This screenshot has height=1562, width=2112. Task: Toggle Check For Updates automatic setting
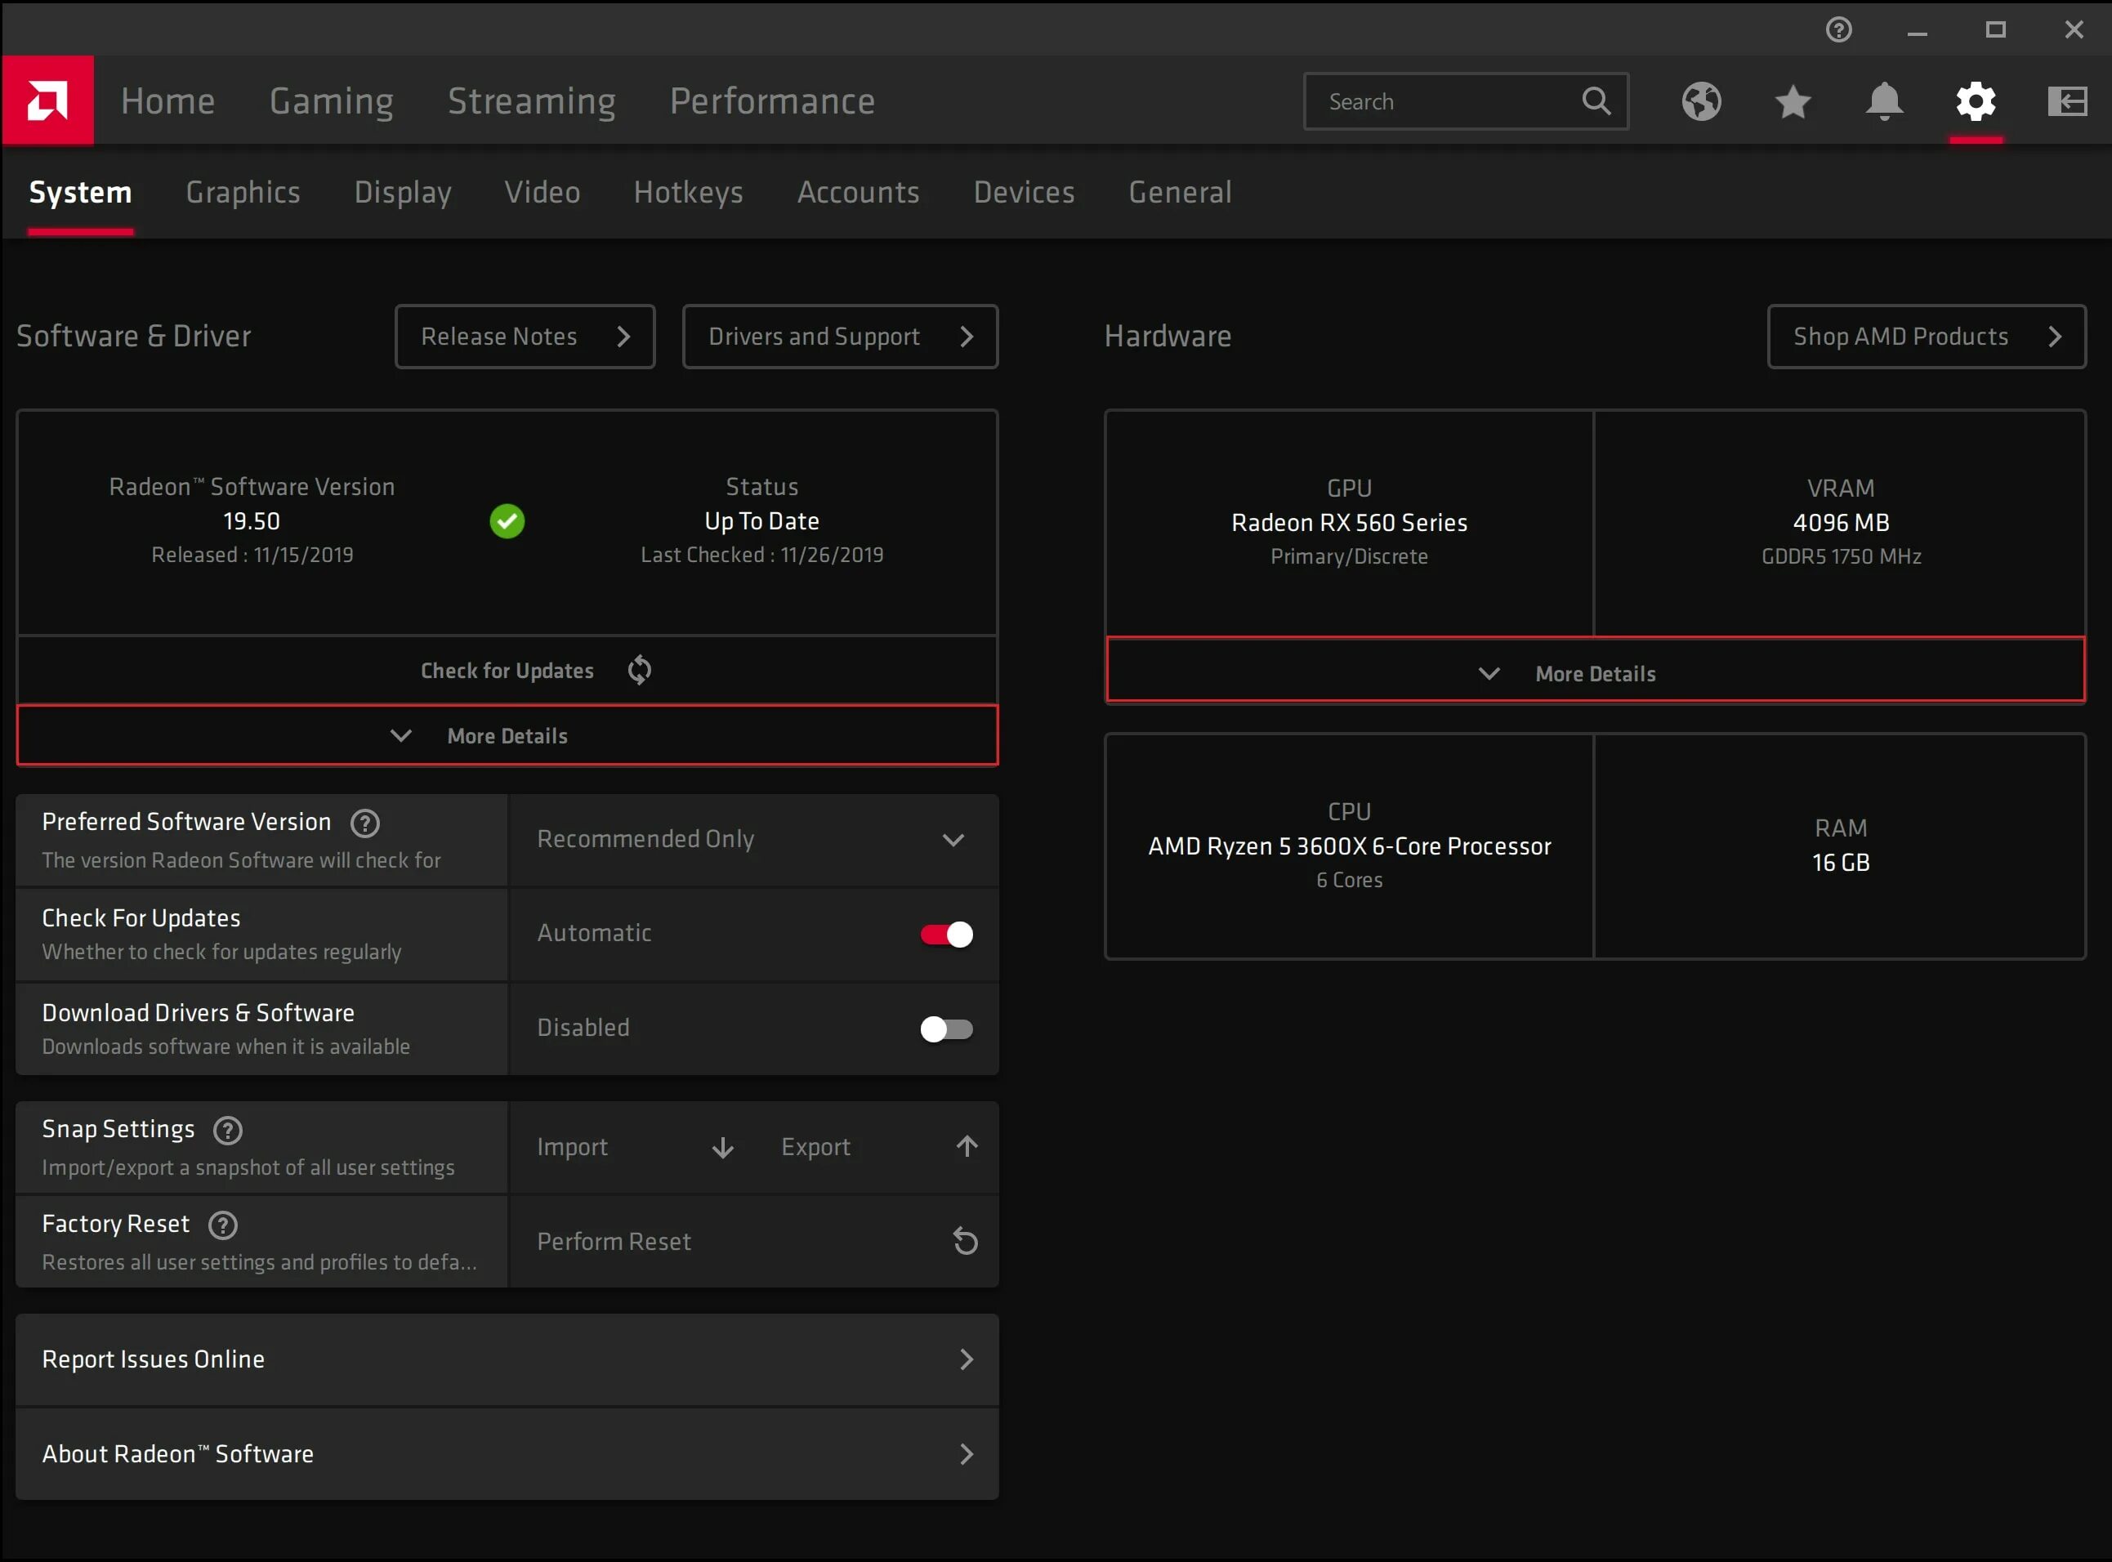coord(947,932)
